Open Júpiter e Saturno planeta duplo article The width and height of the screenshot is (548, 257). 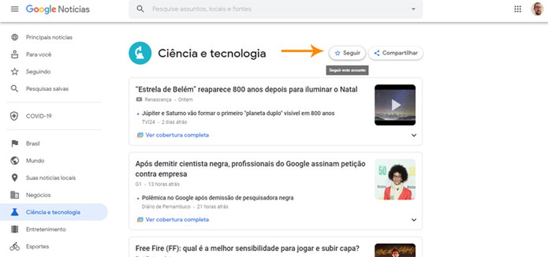tap(238, 113)
